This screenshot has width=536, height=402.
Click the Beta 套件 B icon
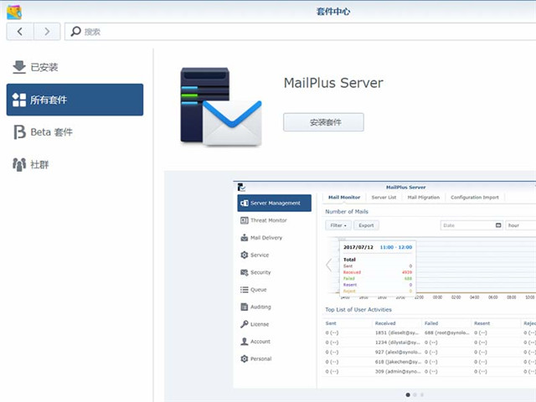coord(19,132)
